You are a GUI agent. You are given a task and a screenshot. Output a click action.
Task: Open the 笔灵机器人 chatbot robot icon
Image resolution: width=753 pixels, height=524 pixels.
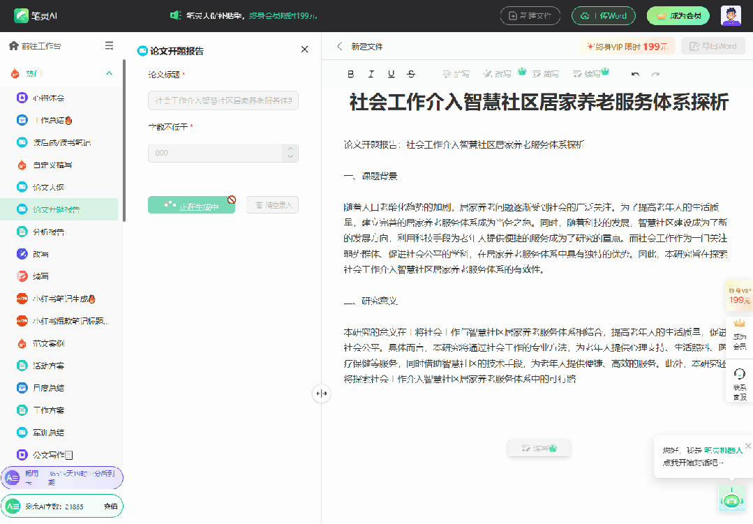731,499
